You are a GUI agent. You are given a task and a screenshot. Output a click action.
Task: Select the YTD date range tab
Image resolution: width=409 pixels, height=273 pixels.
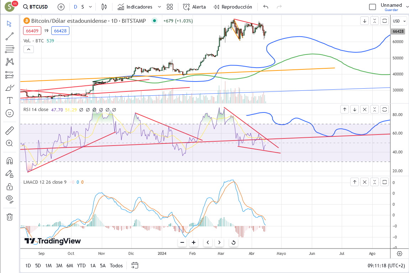[x=82, y=266]
